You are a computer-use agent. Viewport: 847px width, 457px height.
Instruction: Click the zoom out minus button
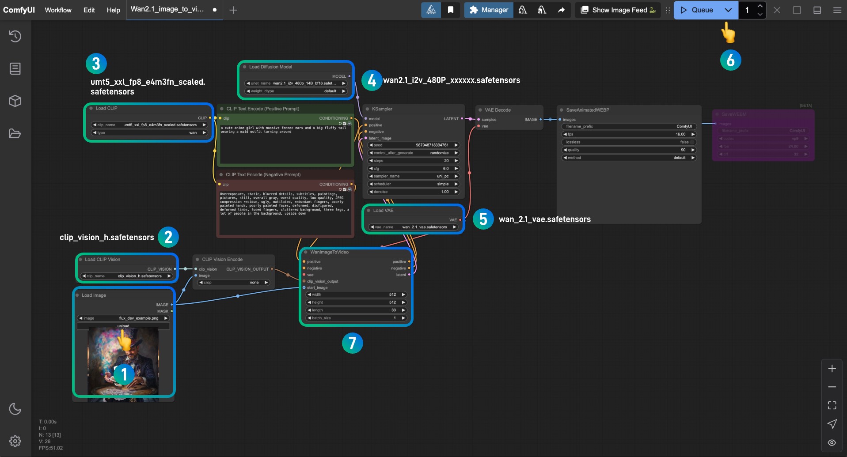832,387
